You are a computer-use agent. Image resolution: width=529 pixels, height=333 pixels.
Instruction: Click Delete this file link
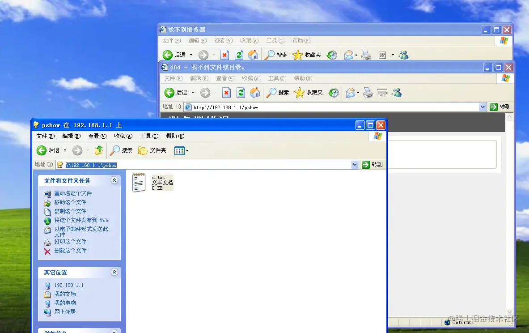70,251
